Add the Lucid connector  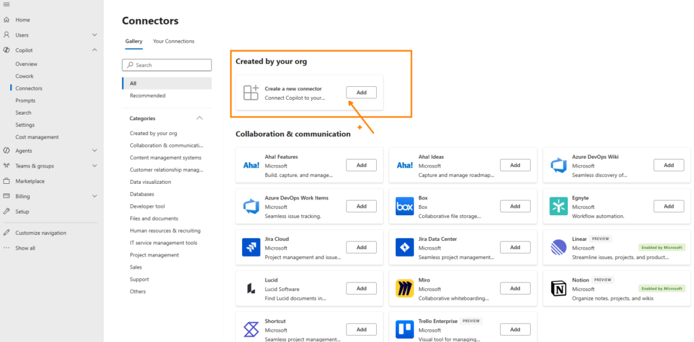tap(361, 288)
